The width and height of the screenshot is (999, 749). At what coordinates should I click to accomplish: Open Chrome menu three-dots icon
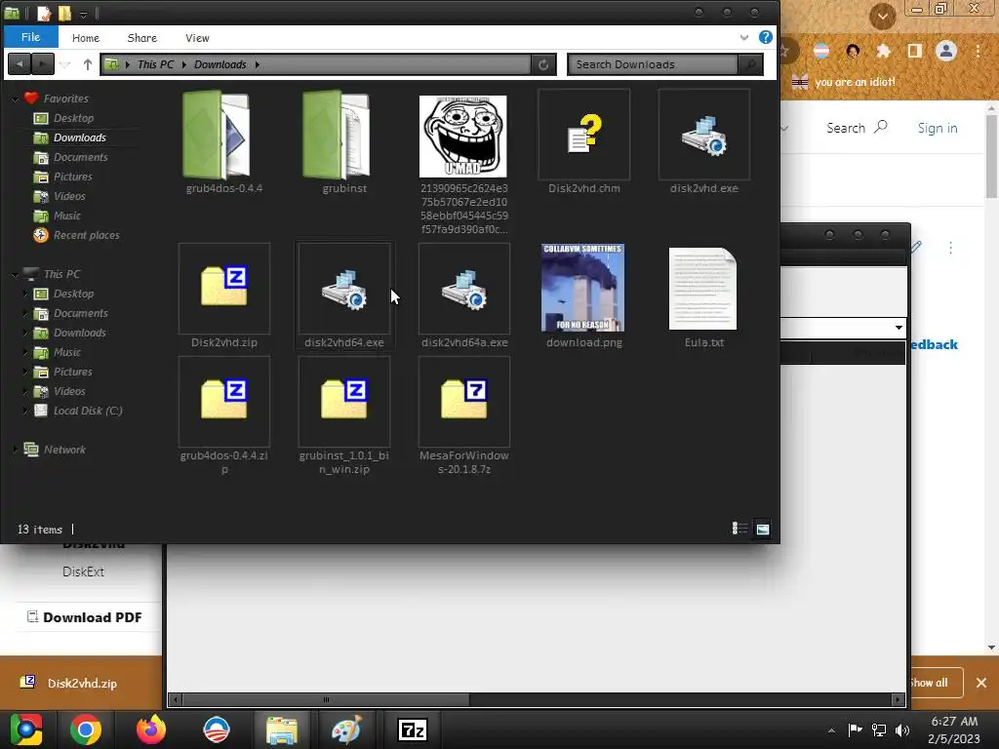pos(978,51)
